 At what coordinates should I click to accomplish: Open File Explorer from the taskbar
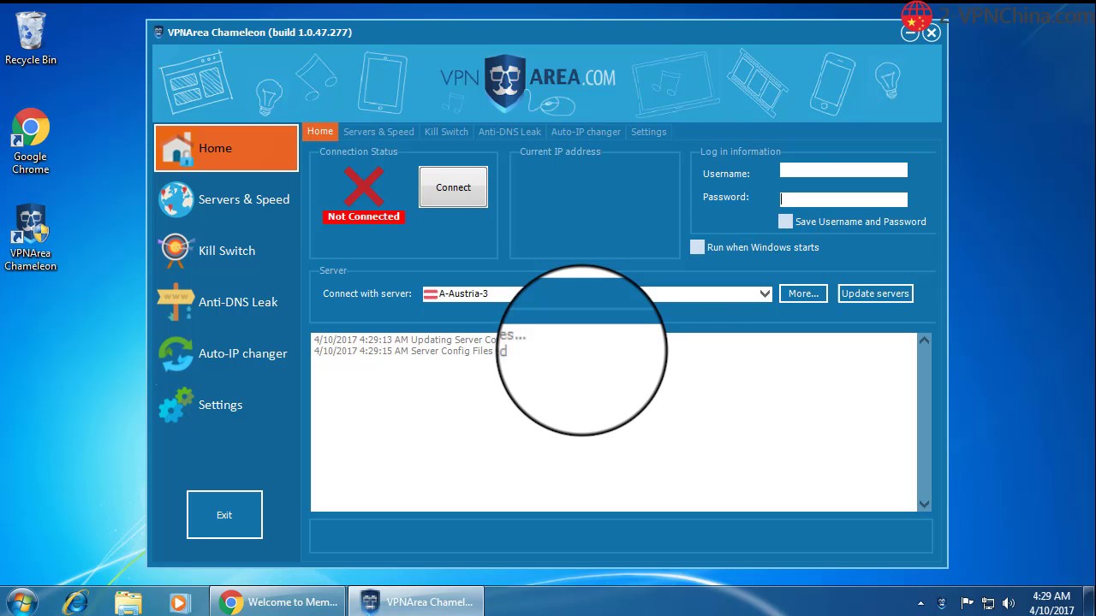click(128, 602)
